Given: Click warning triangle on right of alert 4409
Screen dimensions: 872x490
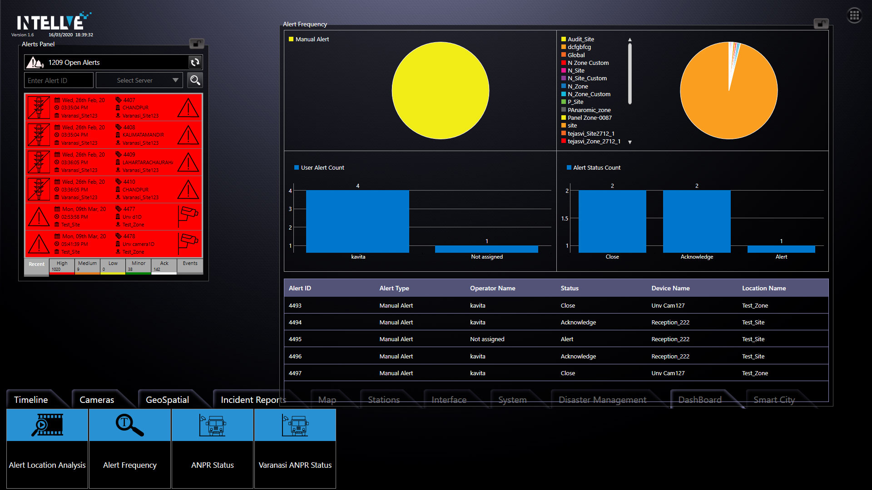Looking at the screenshot, I should [188, 162].
